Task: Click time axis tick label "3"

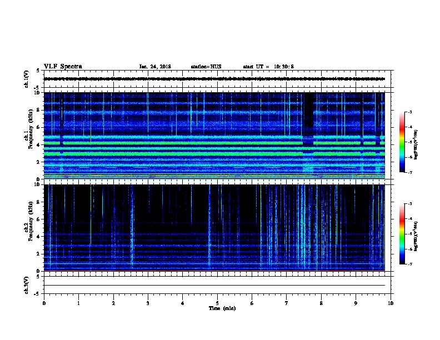Action: (x=148, y=303)
